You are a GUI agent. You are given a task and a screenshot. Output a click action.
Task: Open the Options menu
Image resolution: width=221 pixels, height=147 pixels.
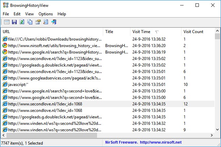46,14
